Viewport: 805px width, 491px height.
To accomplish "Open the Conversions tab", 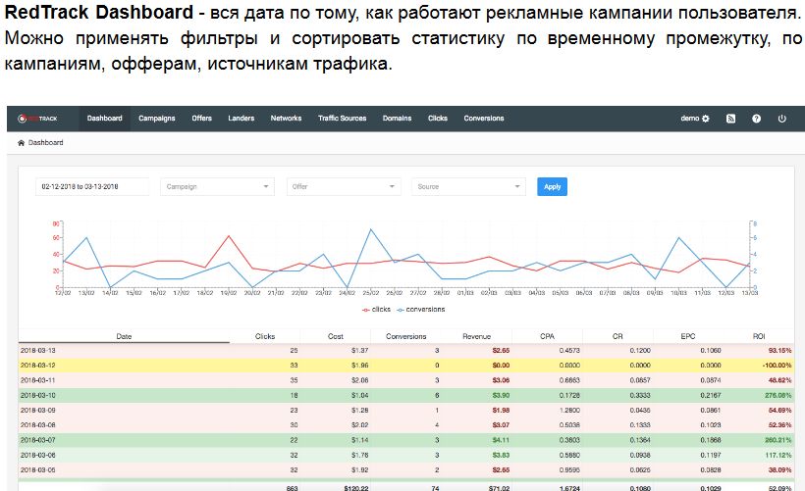I will pyautogui.click(x=484, y=119).
